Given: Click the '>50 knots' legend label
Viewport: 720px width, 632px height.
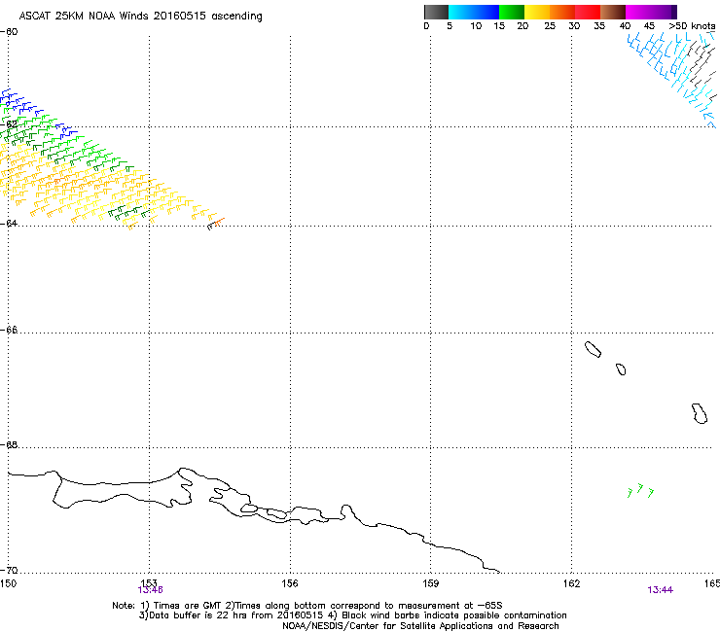Looking at the screenshot, I should 693,26.
